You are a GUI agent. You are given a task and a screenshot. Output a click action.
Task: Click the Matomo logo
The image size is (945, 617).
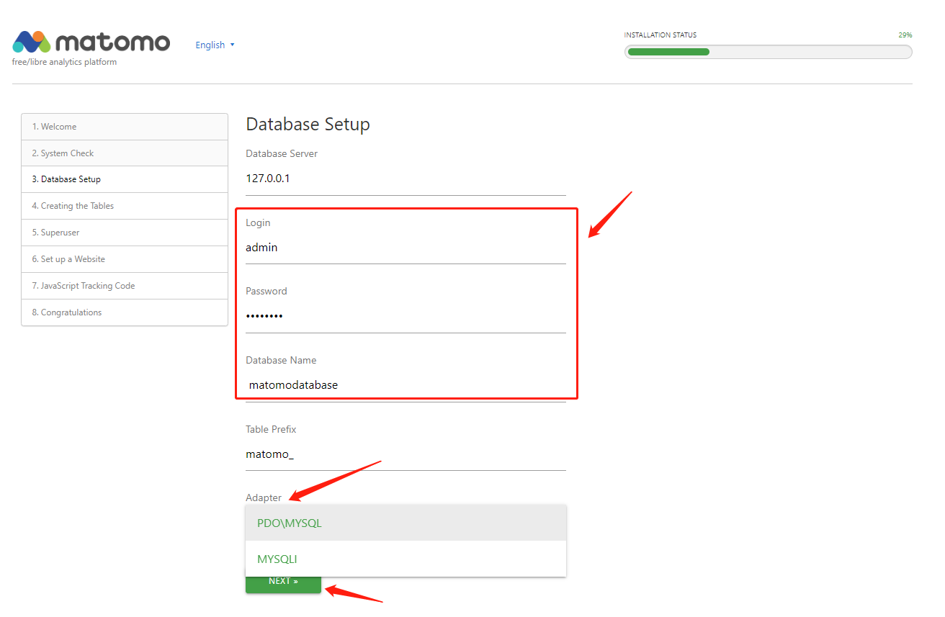[x=91, y=42]
